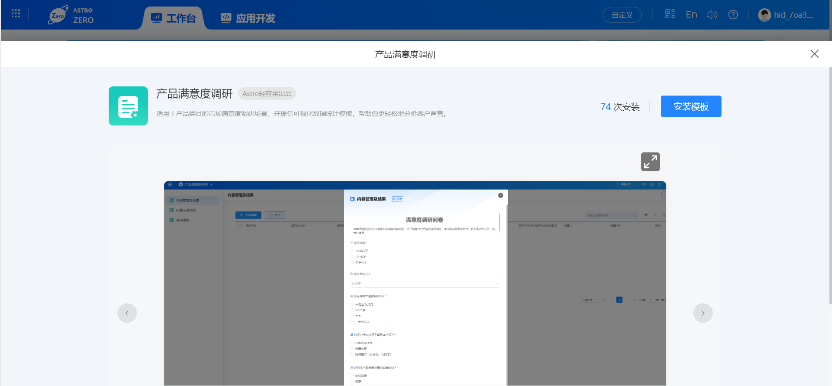Open the app grid launcher menu

click(16, 13)
